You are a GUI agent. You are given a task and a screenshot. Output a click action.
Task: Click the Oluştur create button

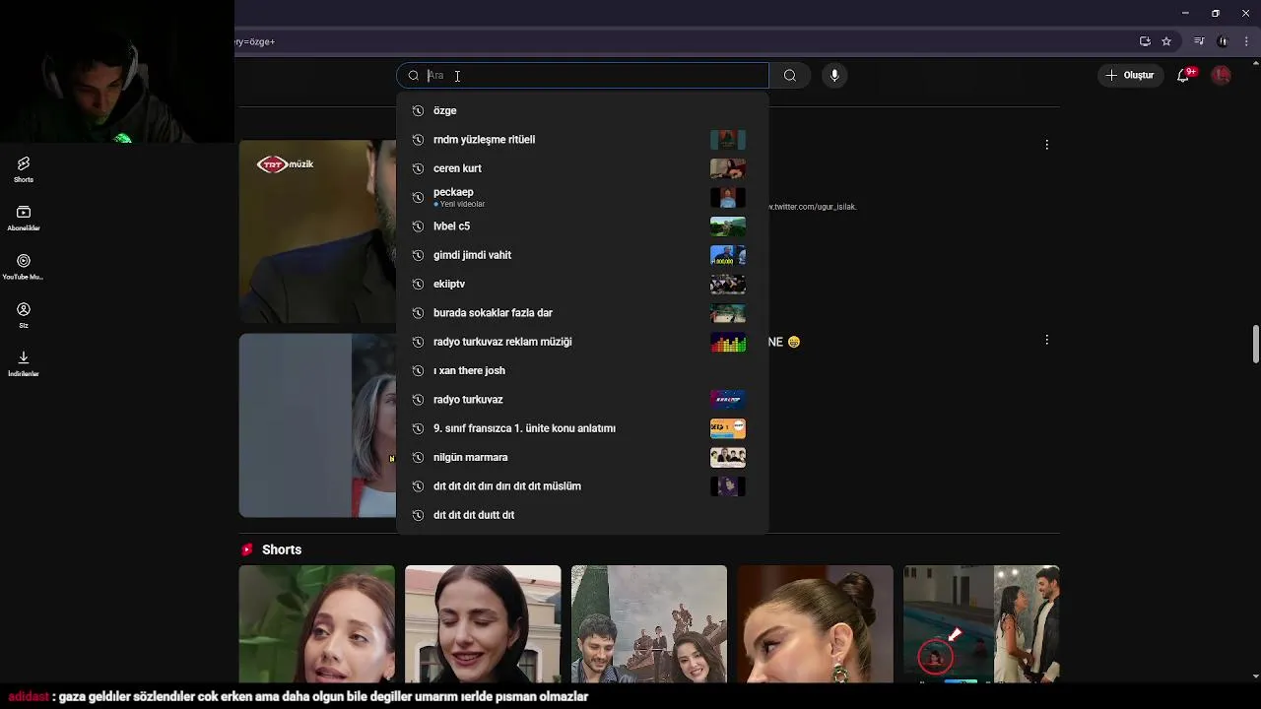pyautogui.click(x=1129, y=75)
